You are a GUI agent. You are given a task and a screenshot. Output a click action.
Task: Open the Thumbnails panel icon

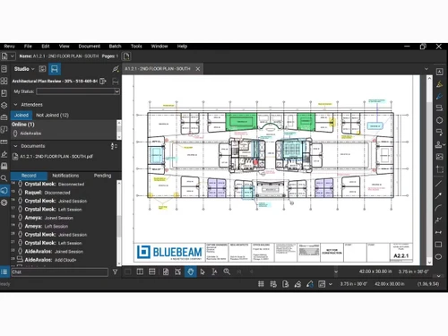point(4,81)
